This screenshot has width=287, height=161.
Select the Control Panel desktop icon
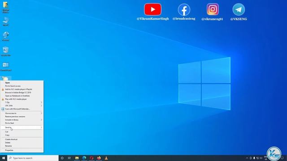[x=6, y=67]
